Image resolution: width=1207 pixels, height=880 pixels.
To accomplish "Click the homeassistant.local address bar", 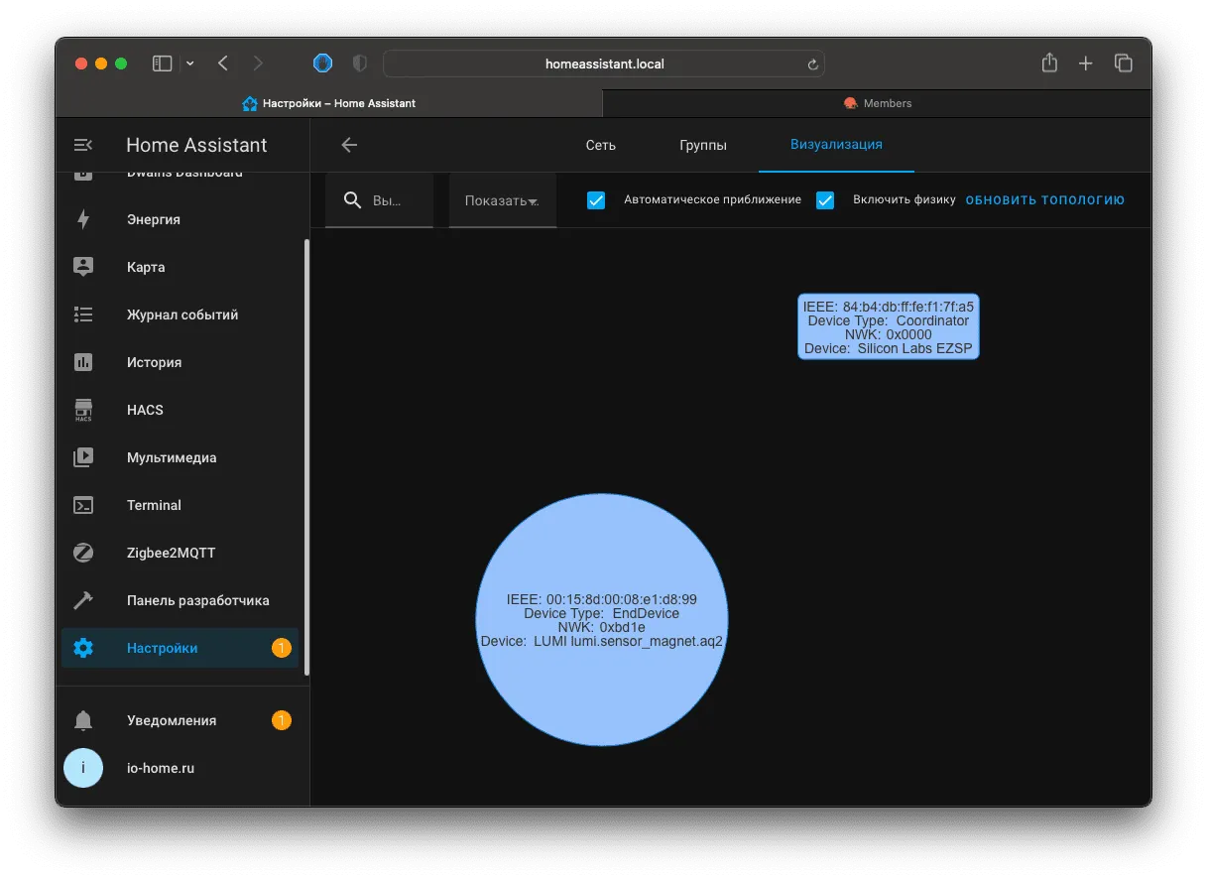I will [x=604, y=63].
